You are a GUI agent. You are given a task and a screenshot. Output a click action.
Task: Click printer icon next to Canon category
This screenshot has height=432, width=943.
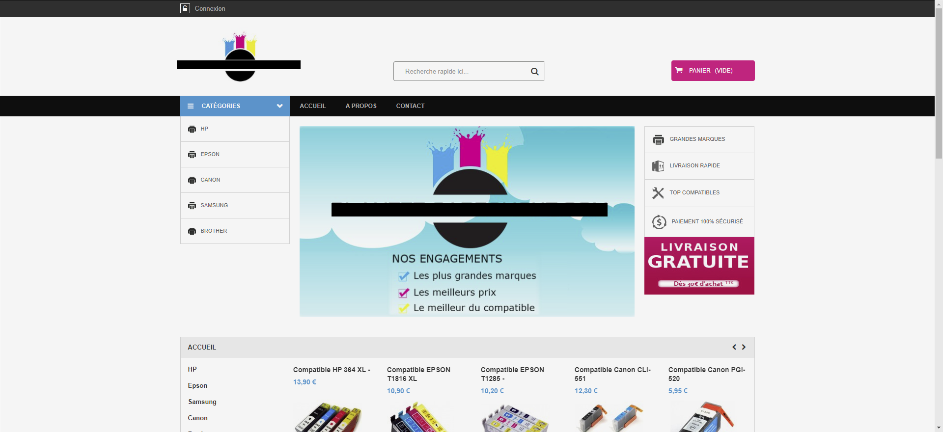tap(192, 180)
